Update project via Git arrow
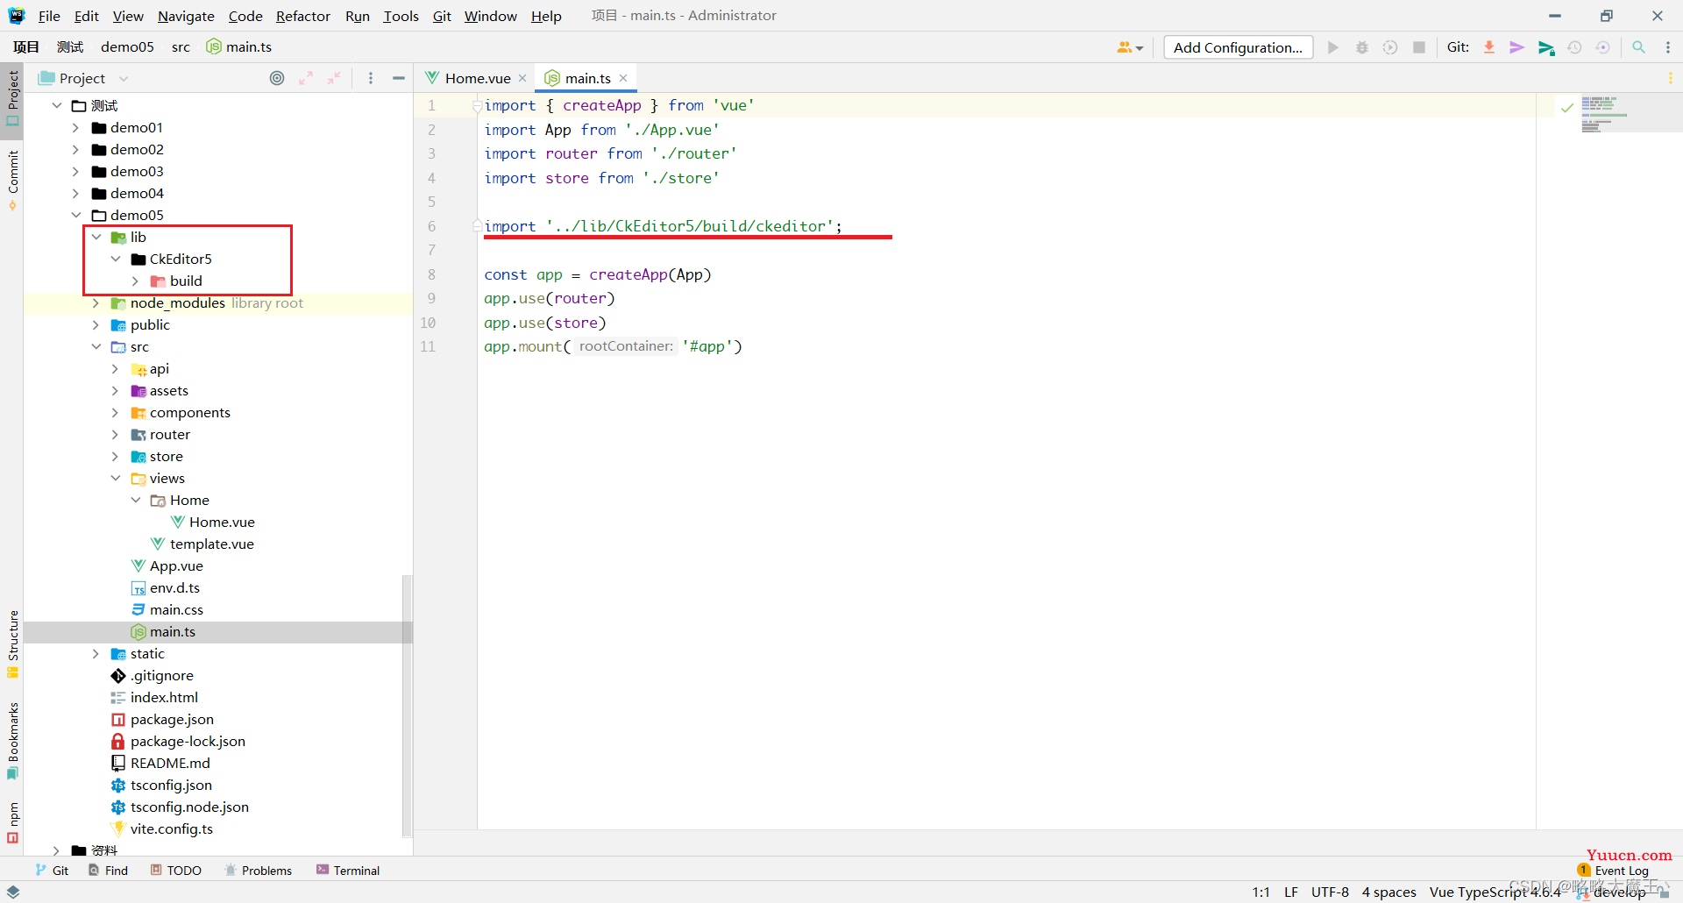This screenshot has height=903, width=1683. 1489,47
